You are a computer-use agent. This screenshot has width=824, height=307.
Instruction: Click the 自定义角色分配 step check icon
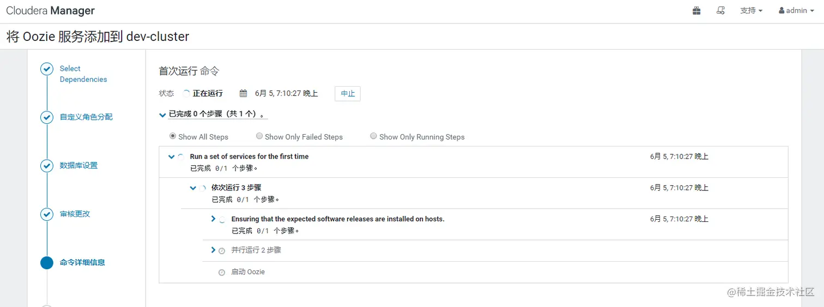coord(47,117)
